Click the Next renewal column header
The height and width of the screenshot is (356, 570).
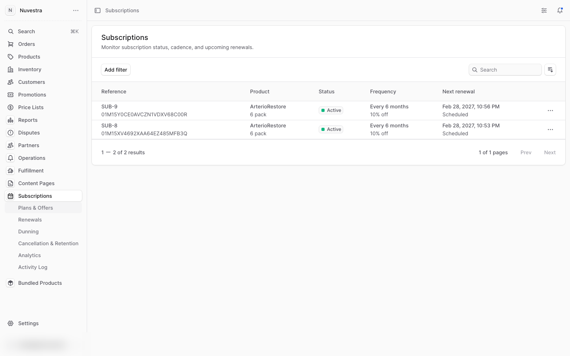click(458, 91)
